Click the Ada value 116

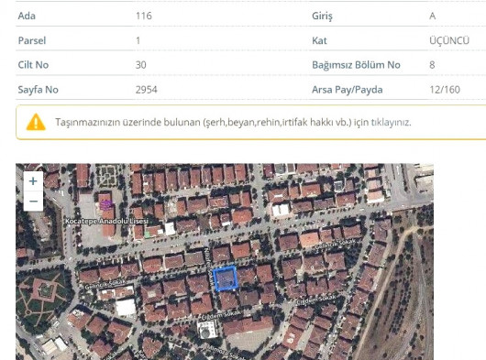[144, 16]
